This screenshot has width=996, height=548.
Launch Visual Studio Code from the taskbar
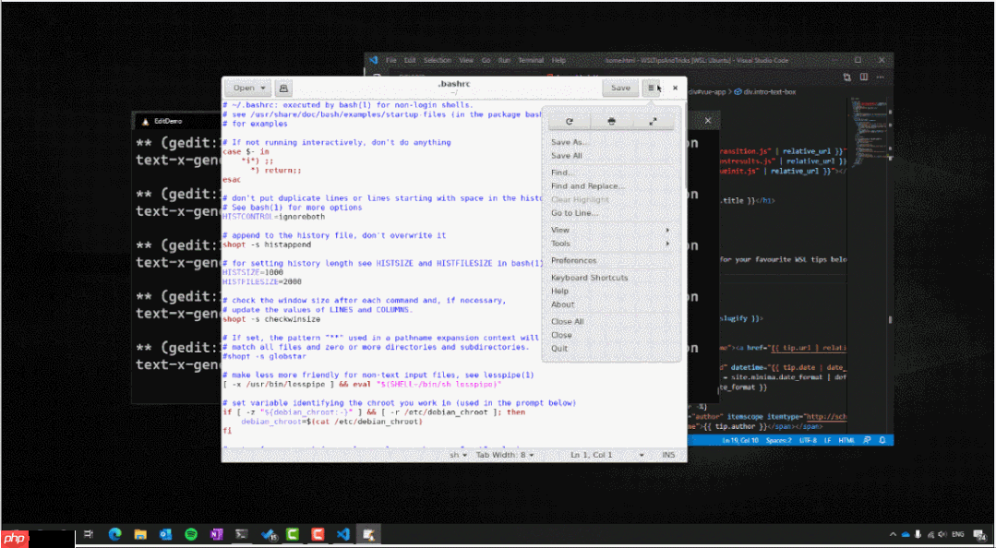[x=342, y=533]
